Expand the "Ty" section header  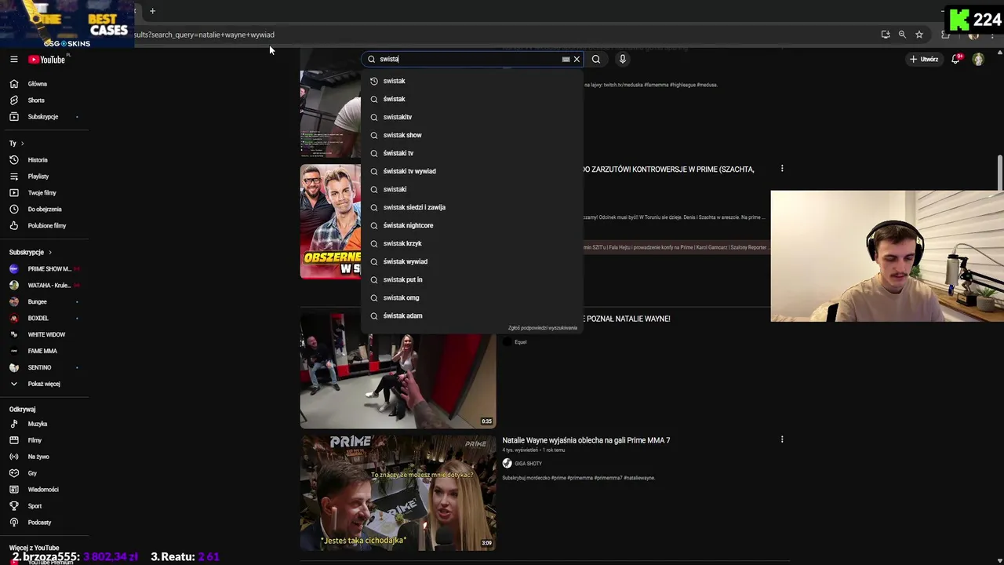pos(16,144)
